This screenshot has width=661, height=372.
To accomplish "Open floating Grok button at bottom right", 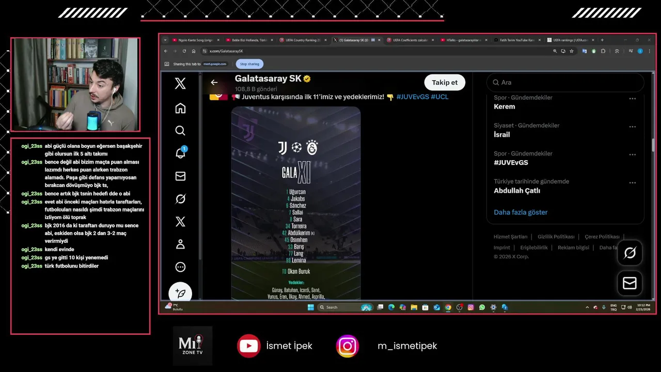I will coord(630,253).
